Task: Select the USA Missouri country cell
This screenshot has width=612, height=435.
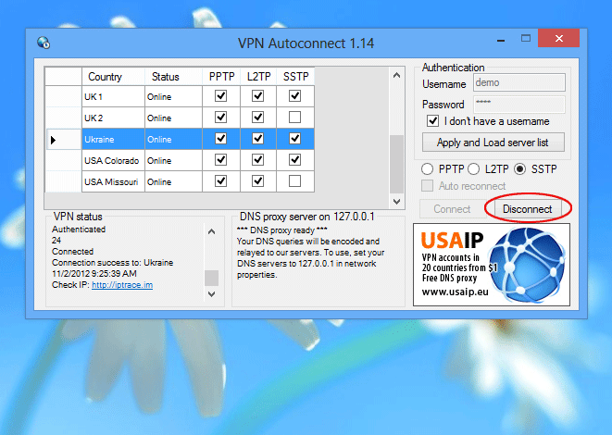Action: (x=113, y=181)
